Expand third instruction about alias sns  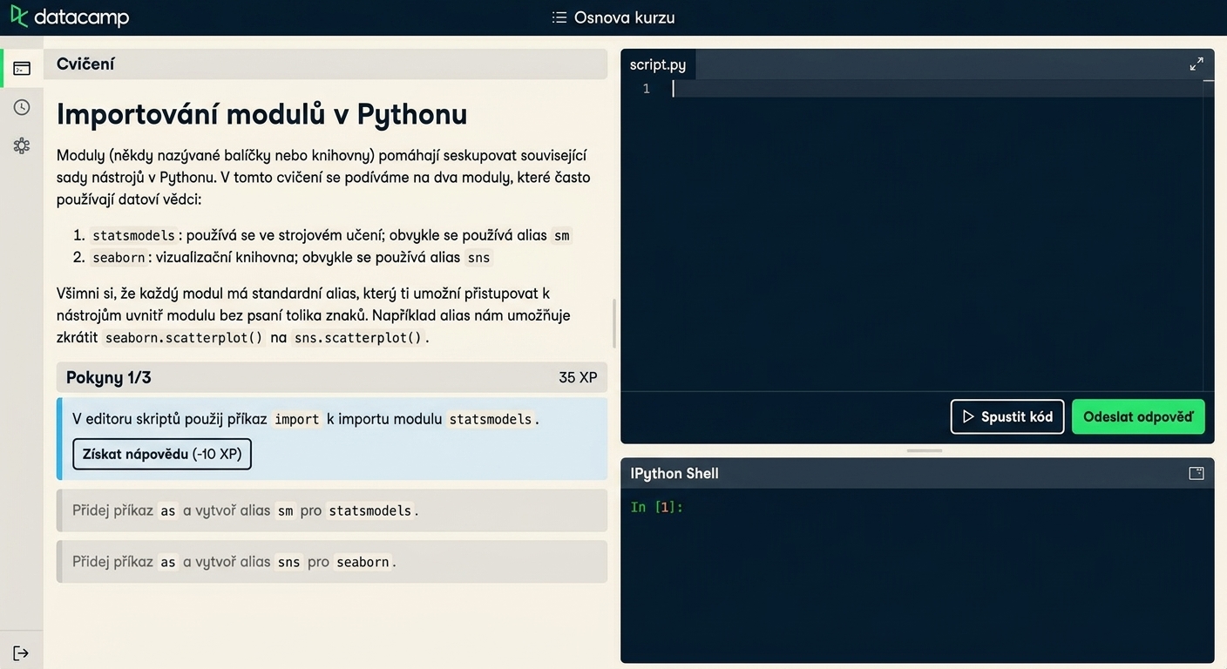tap(332, 562)
